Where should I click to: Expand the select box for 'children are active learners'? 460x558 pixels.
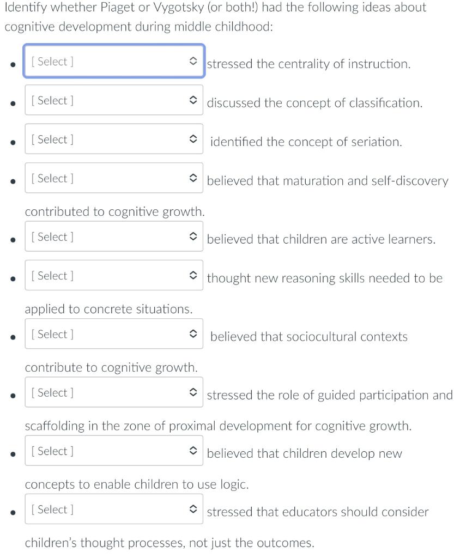113,237
